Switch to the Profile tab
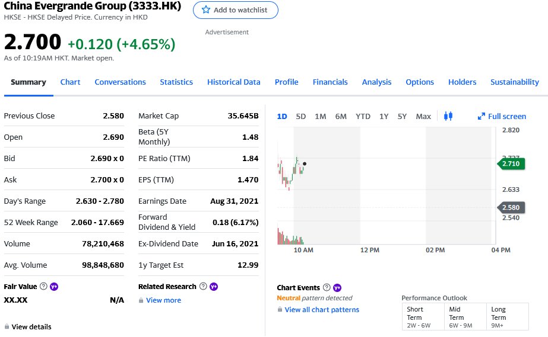 286,82
